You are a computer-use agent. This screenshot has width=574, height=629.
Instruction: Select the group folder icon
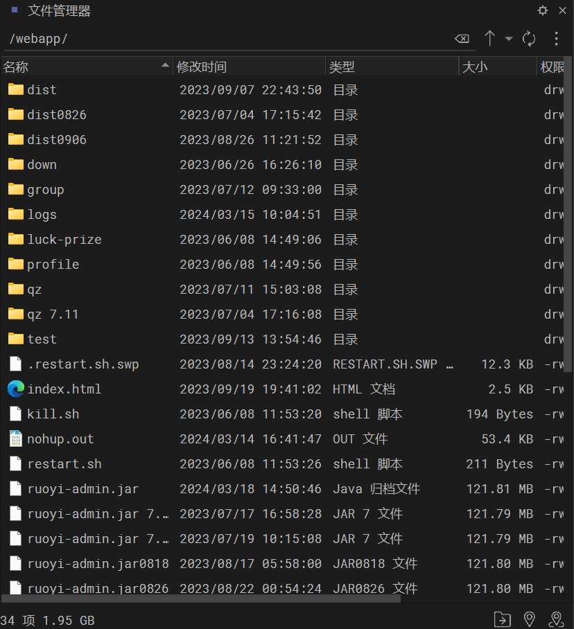pos(16,189)
